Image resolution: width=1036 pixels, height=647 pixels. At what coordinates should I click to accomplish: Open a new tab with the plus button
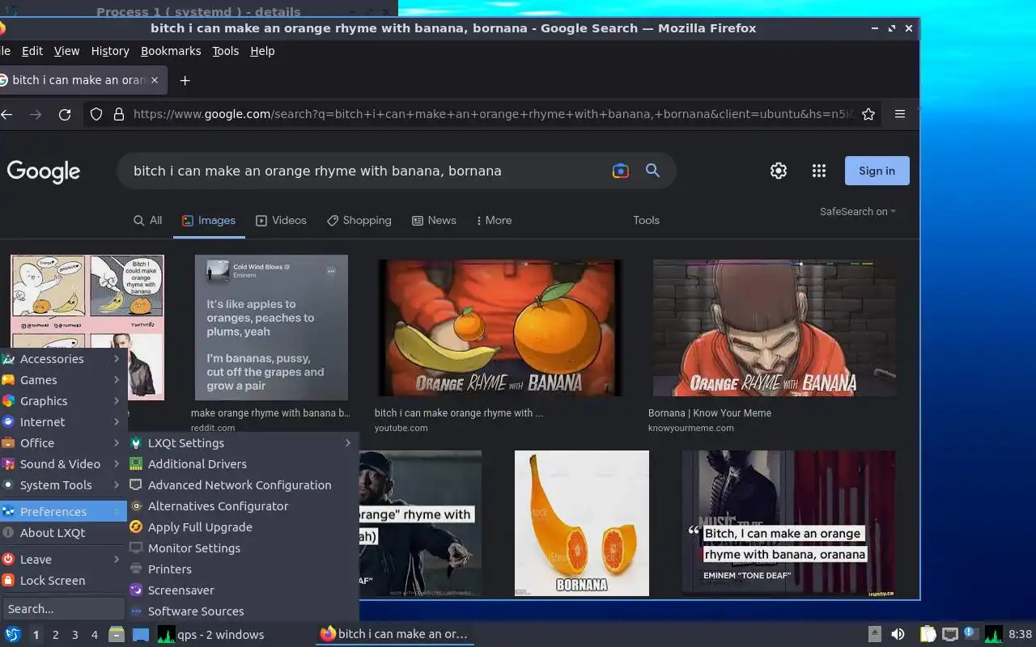(x=185, y=80)
